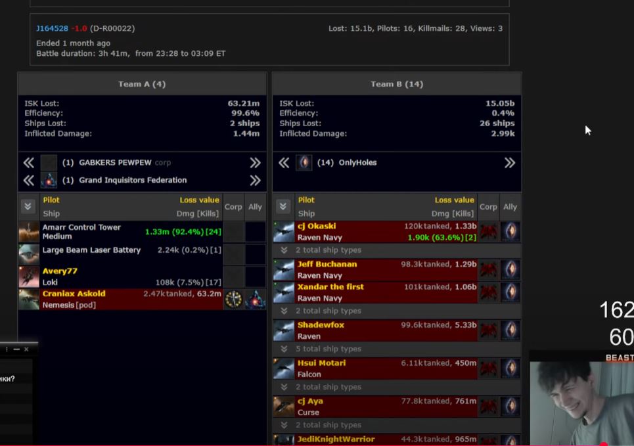The image size is (634, 446).
Task: Expand all rows in Team A table
Action: coord(28,207)
